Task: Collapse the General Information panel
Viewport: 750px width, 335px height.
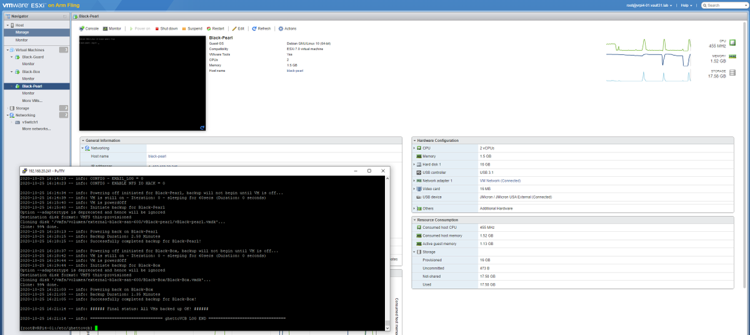Action: (82, 141)
